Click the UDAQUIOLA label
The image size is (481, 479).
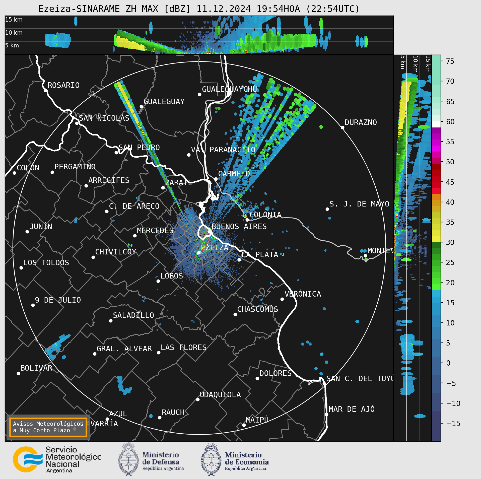[x=220, y=394]
